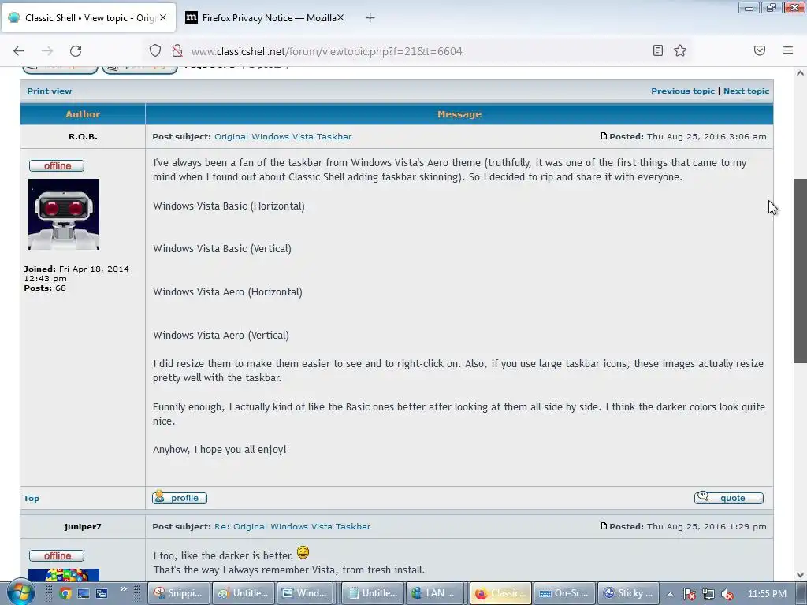Click the post icon beside Posted 3:06 am

coord(604,136)
